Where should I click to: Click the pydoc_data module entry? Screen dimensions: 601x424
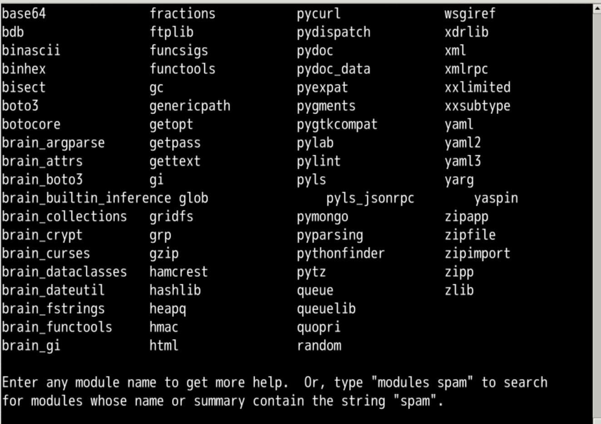[x=333, y=69]
